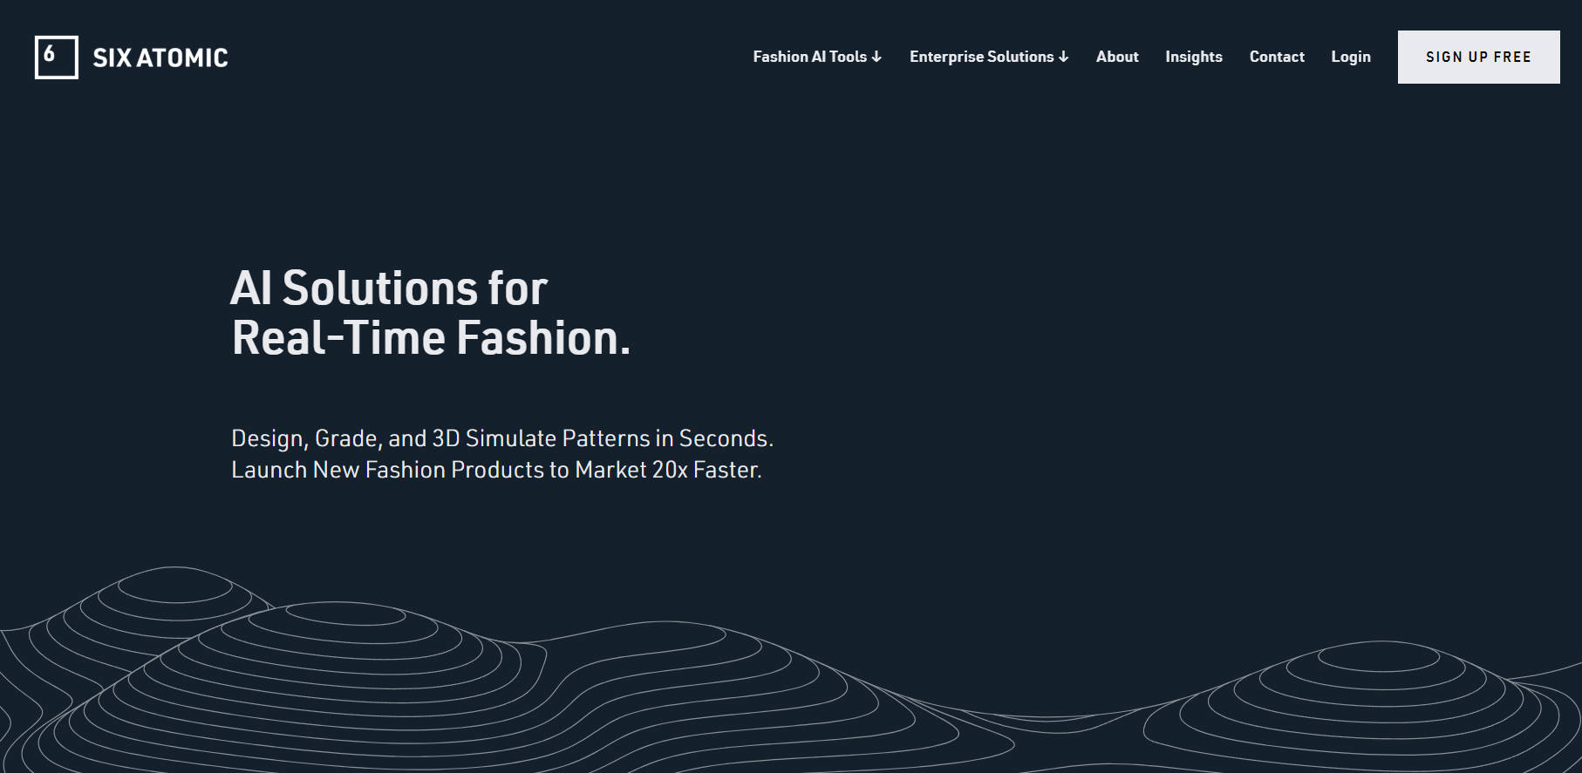Navigate to the Contact page
1582x773 pixels.
tap(1276, 57)
